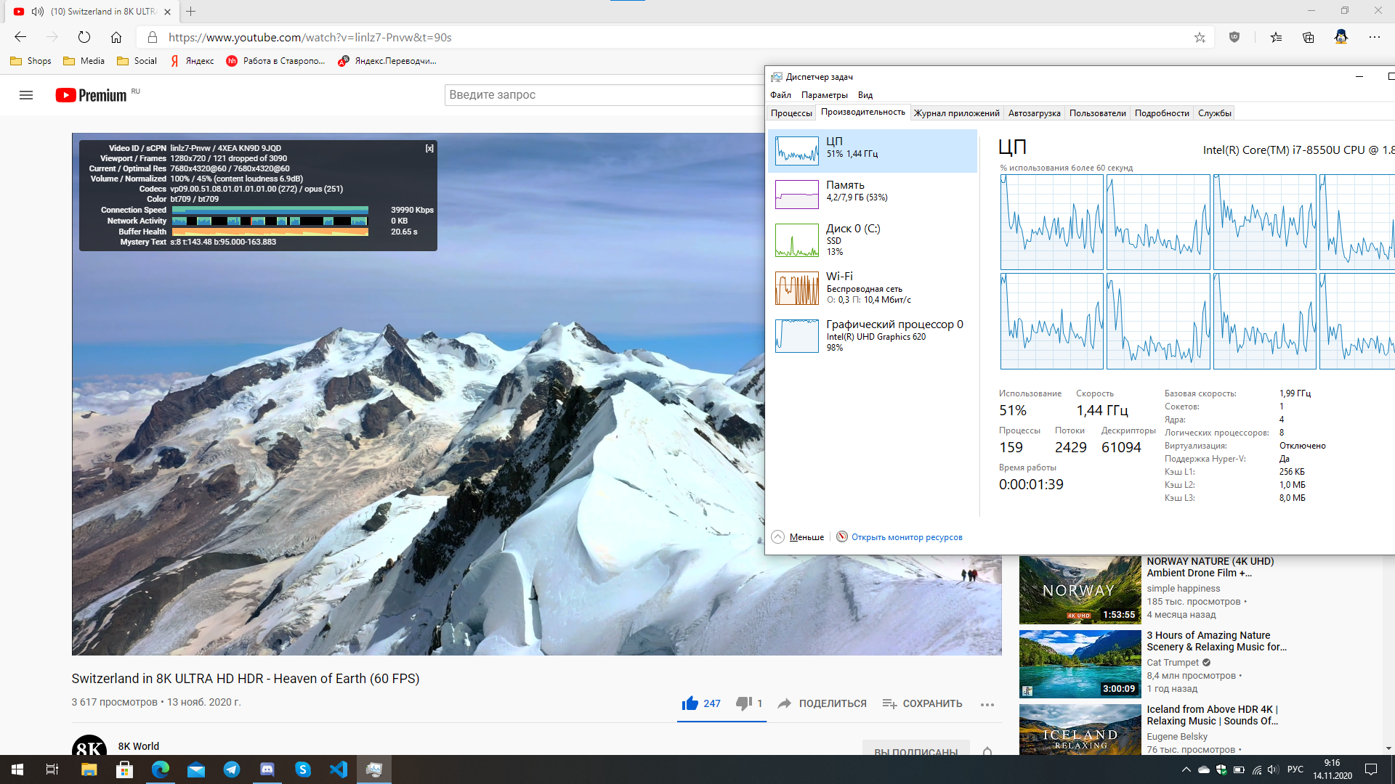The image size is (1395, 784).
Task: Show hidden system tray icons chevron
Action: coord(1186,769)
